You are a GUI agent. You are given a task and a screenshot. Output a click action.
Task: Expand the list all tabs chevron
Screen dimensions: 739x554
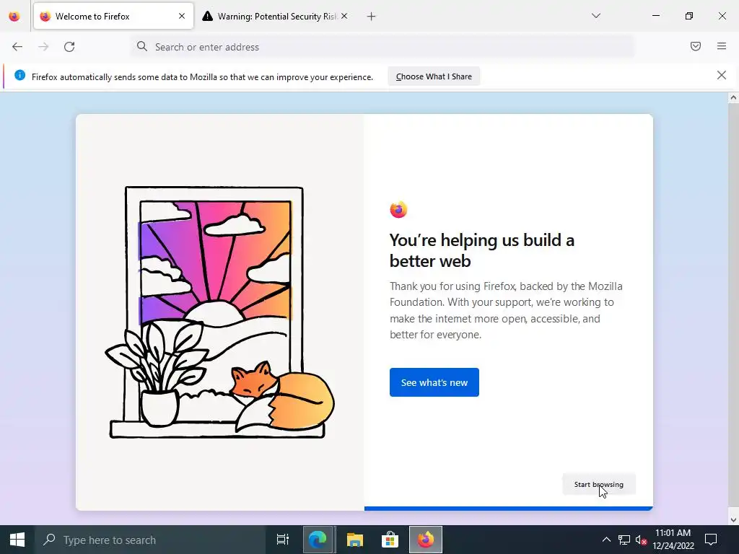tap(595, 16)
